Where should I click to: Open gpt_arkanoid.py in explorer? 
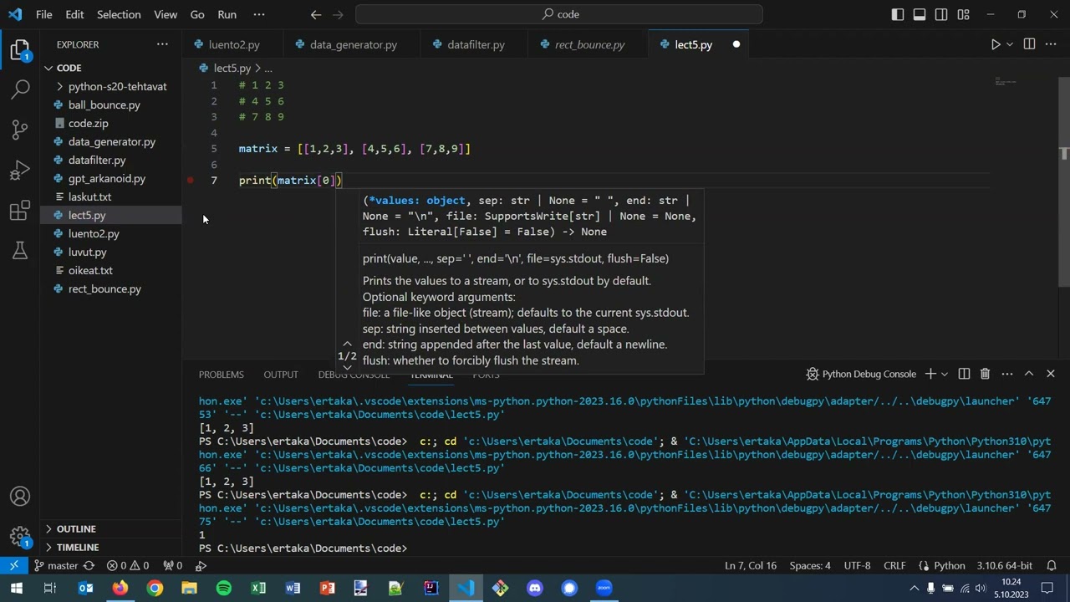pyautogui.click(x=107, y=178)
